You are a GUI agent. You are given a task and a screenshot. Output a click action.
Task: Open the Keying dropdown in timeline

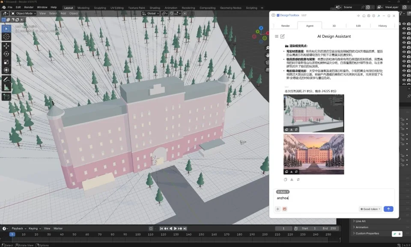click(34, 229)
